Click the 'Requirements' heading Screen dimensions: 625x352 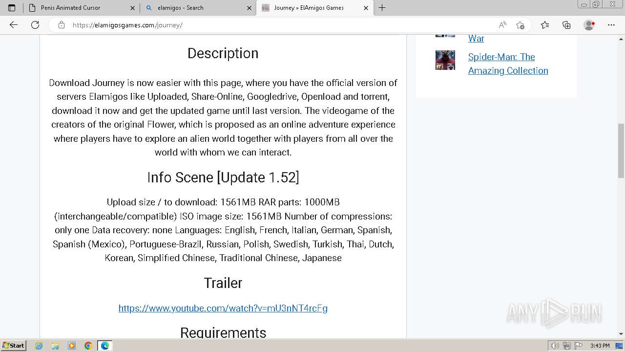coord(223,332)
